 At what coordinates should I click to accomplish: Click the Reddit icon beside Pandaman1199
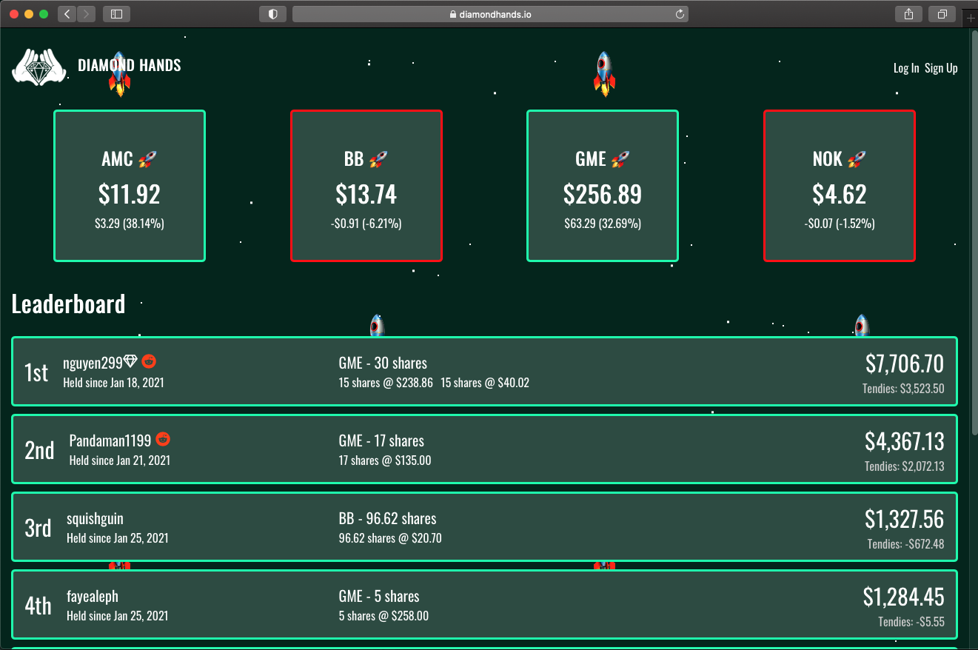click(163, 439)
